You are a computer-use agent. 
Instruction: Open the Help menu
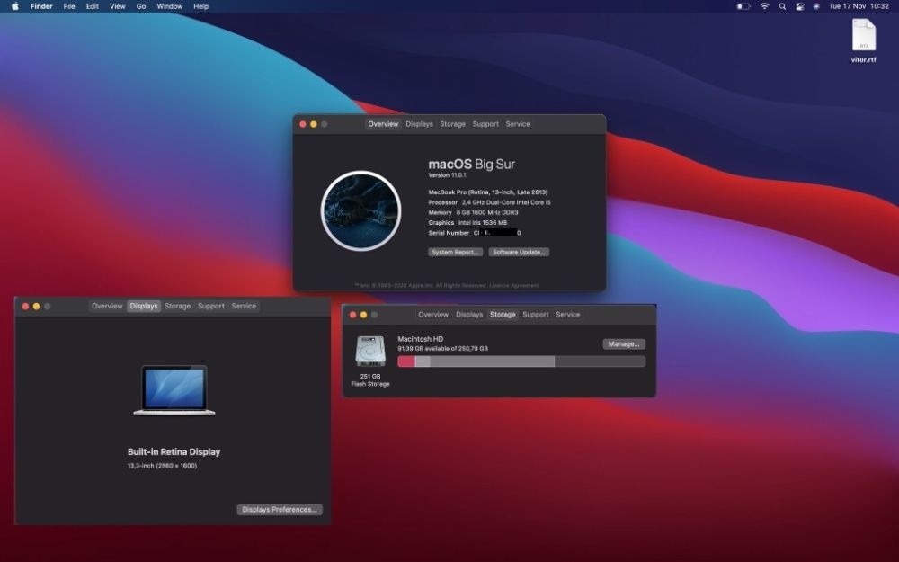coord(200,6)
